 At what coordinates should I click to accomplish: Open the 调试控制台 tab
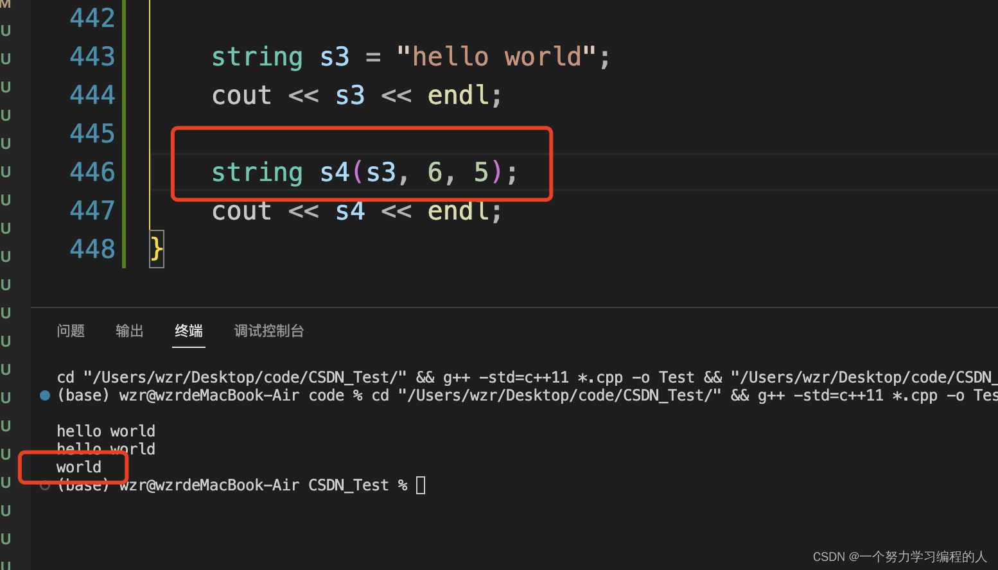[x=269, y=331]
